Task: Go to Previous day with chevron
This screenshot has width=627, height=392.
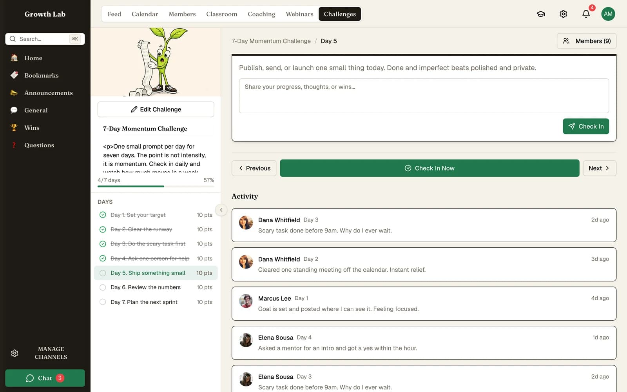Action: (x=254, y=168)
